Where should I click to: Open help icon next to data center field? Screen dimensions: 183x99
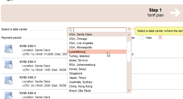129,29
